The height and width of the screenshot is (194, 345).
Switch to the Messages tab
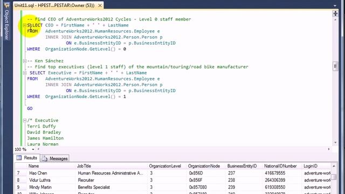pyautogui.click(x=55, y=158)
